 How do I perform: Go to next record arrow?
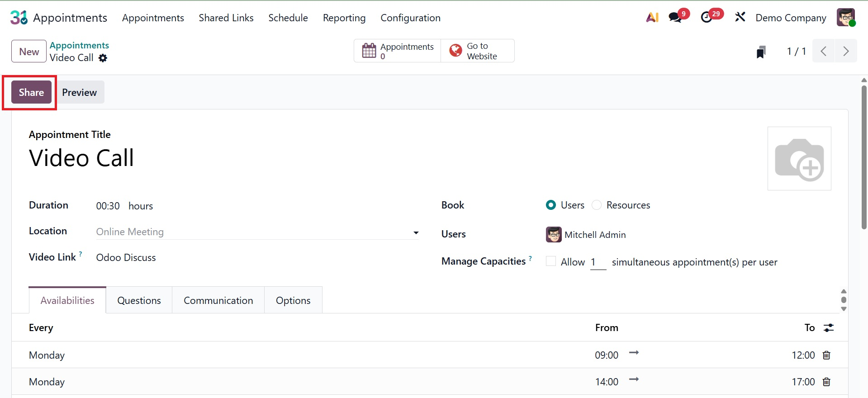click(x=845, y=51)
